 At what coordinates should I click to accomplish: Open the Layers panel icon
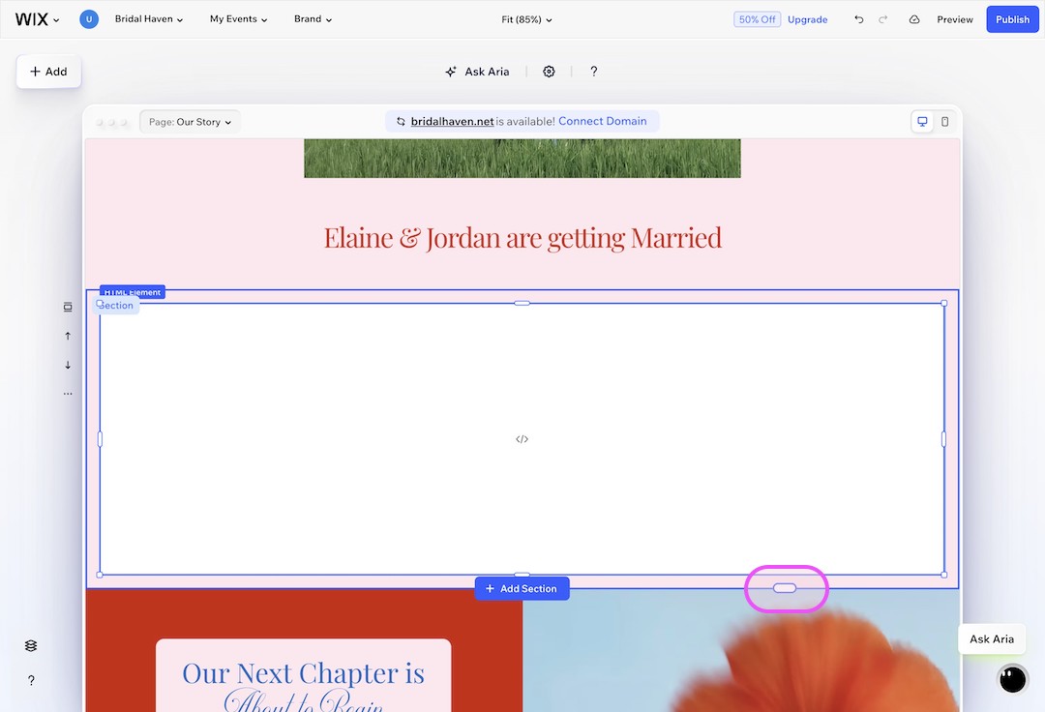coord(30,645)
